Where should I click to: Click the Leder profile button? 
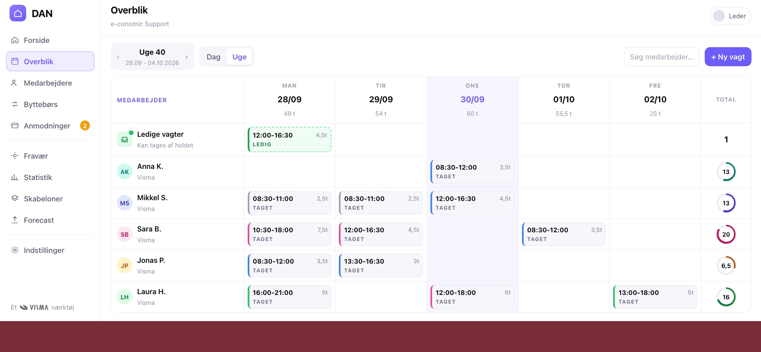tap(730, 16)
